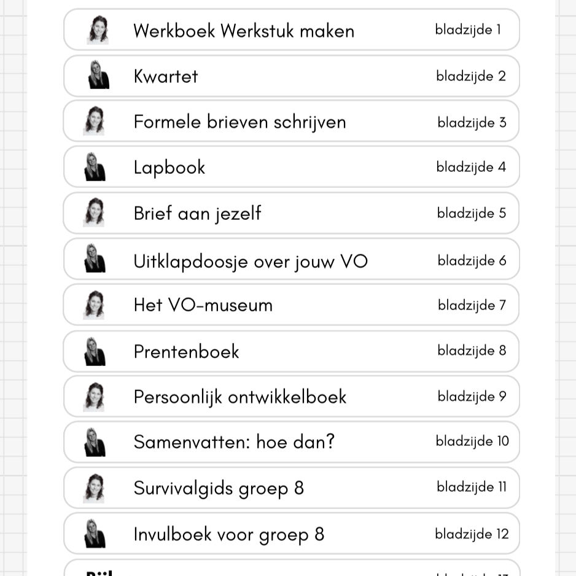Click the portrait photo next to Kwartet
The image size is (576, 576).
[98, 76]
